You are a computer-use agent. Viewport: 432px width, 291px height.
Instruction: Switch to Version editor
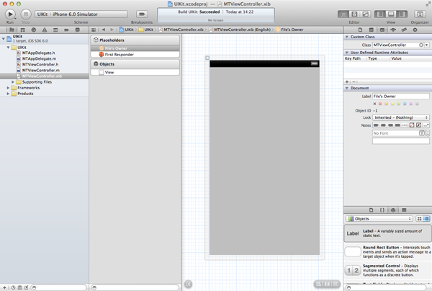(365, 14)
